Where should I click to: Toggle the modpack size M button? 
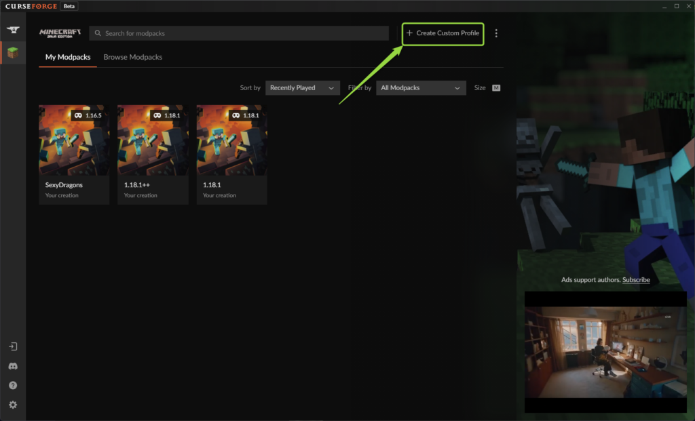(x=496, y=87)
